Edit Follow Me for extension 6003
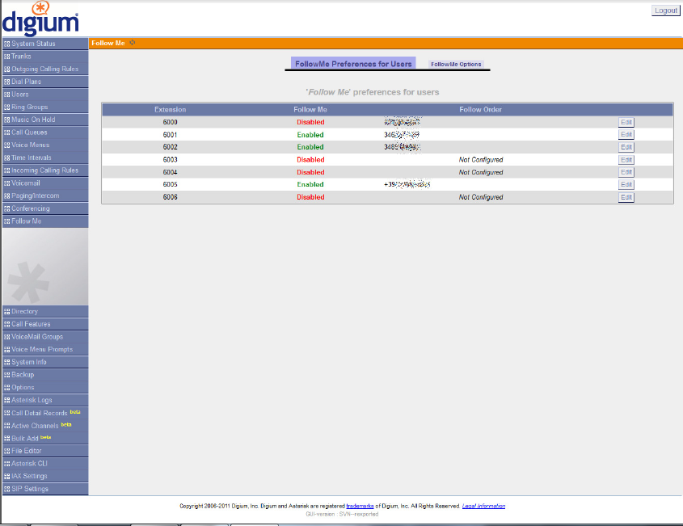 tap(626, 160)
